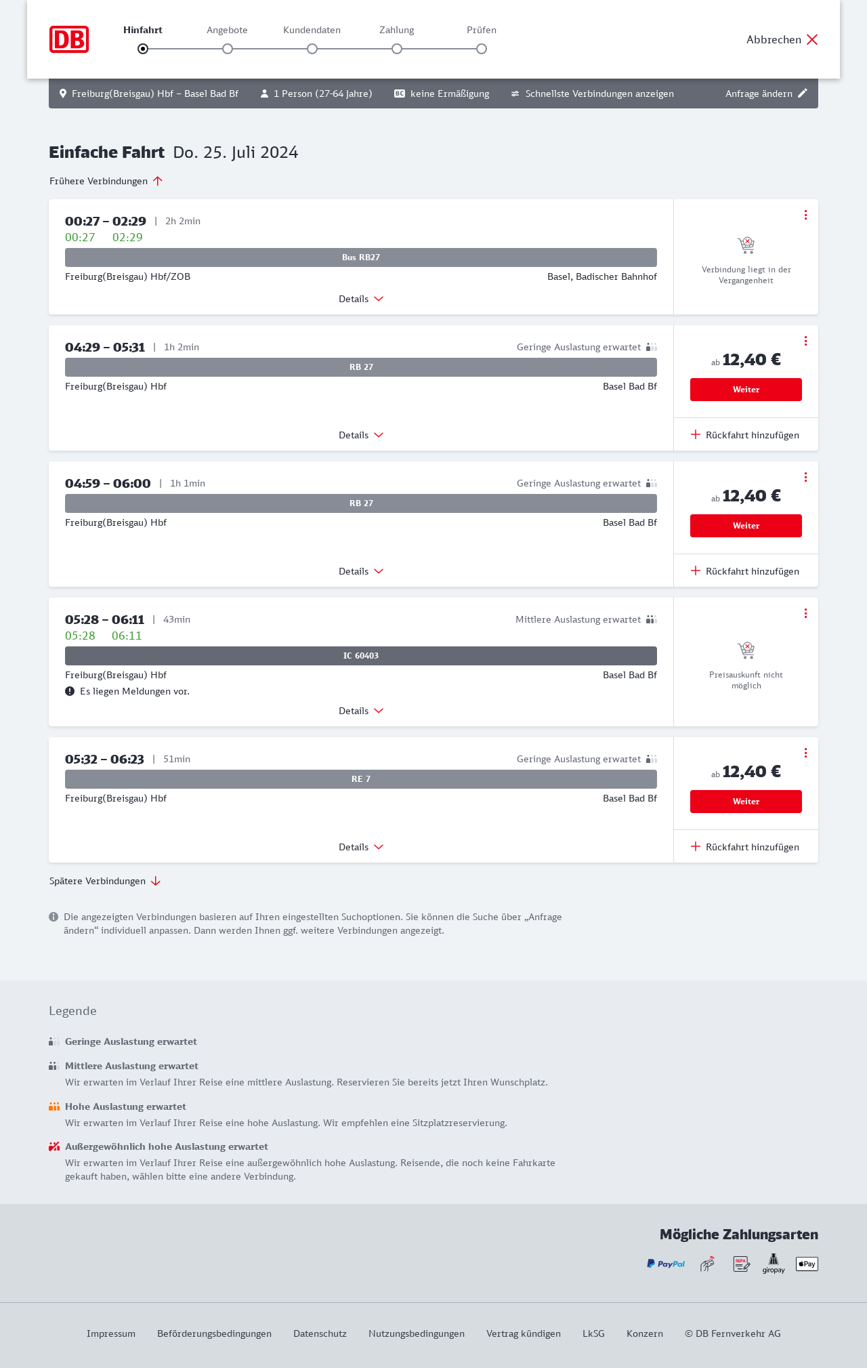Open three-dot menu for the 05:32 connection
The height and width of the screenshot is (1368, 867).
805,753
